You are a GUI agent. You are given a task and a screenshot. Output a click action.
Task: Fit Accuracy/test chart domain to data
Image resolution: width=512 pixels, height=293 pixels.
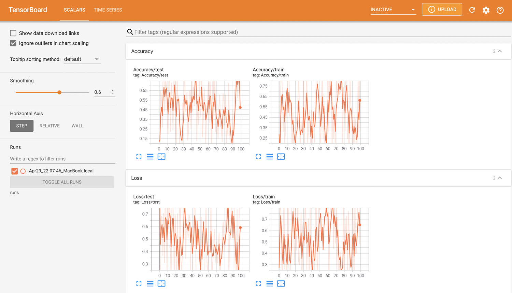pos(161,157)
